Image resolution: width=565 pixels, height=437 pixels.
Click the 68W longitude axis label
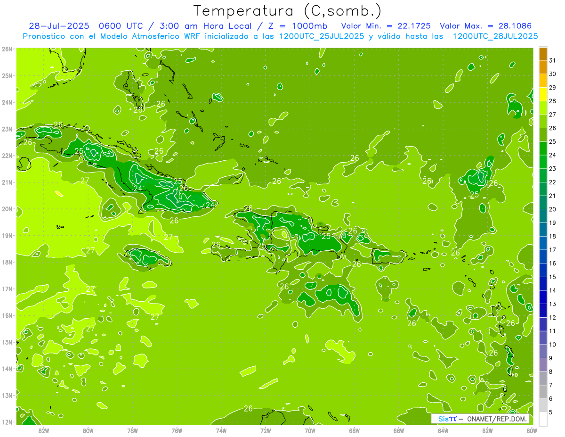click(x=355, y=430)
